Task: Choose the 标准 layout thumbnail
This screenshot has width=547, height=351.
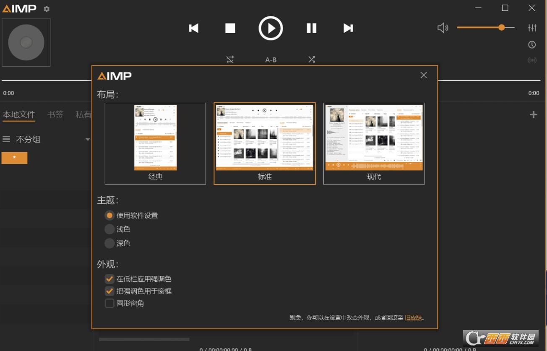Action: coord(265,143)
